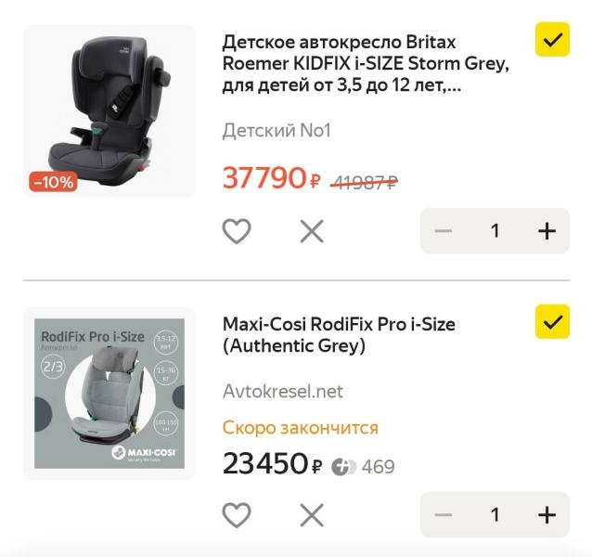
Task: Increase Maxi-Cosi RodiFix quantity with plus
Action: pyautogui.click(x=547, y=514)
